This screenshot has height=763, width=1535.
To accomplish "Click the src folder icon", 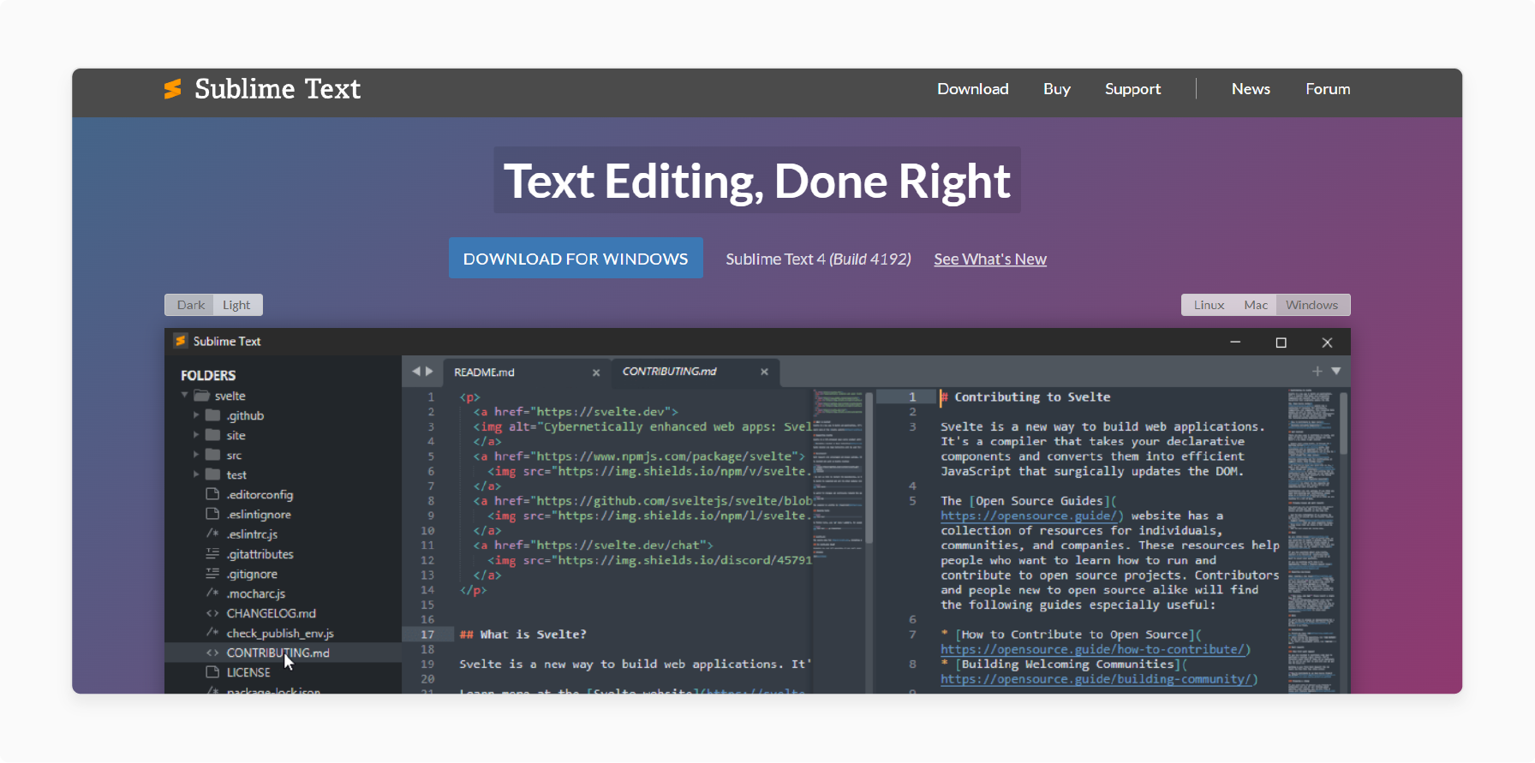I will pos(213,455).
